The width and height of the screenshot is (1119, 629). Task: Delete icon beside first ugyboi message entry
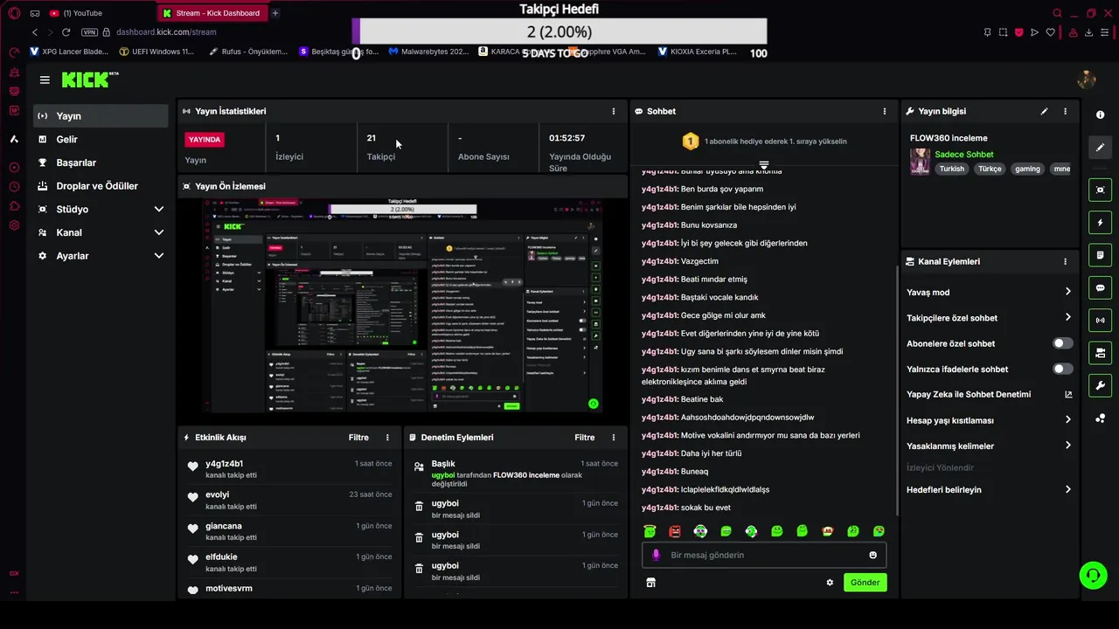(x=419, y=507)
